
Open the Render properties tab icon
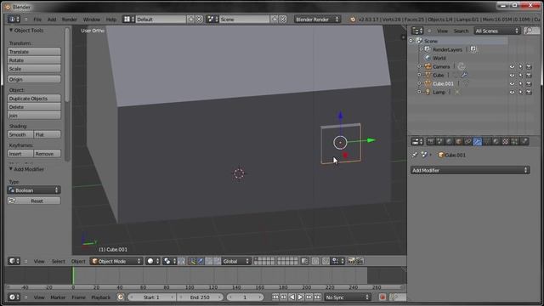point(431,142)
